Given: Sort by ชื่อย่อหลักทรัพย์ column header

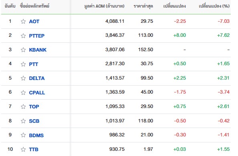Looking at the screenshot, I should point(34,6).
